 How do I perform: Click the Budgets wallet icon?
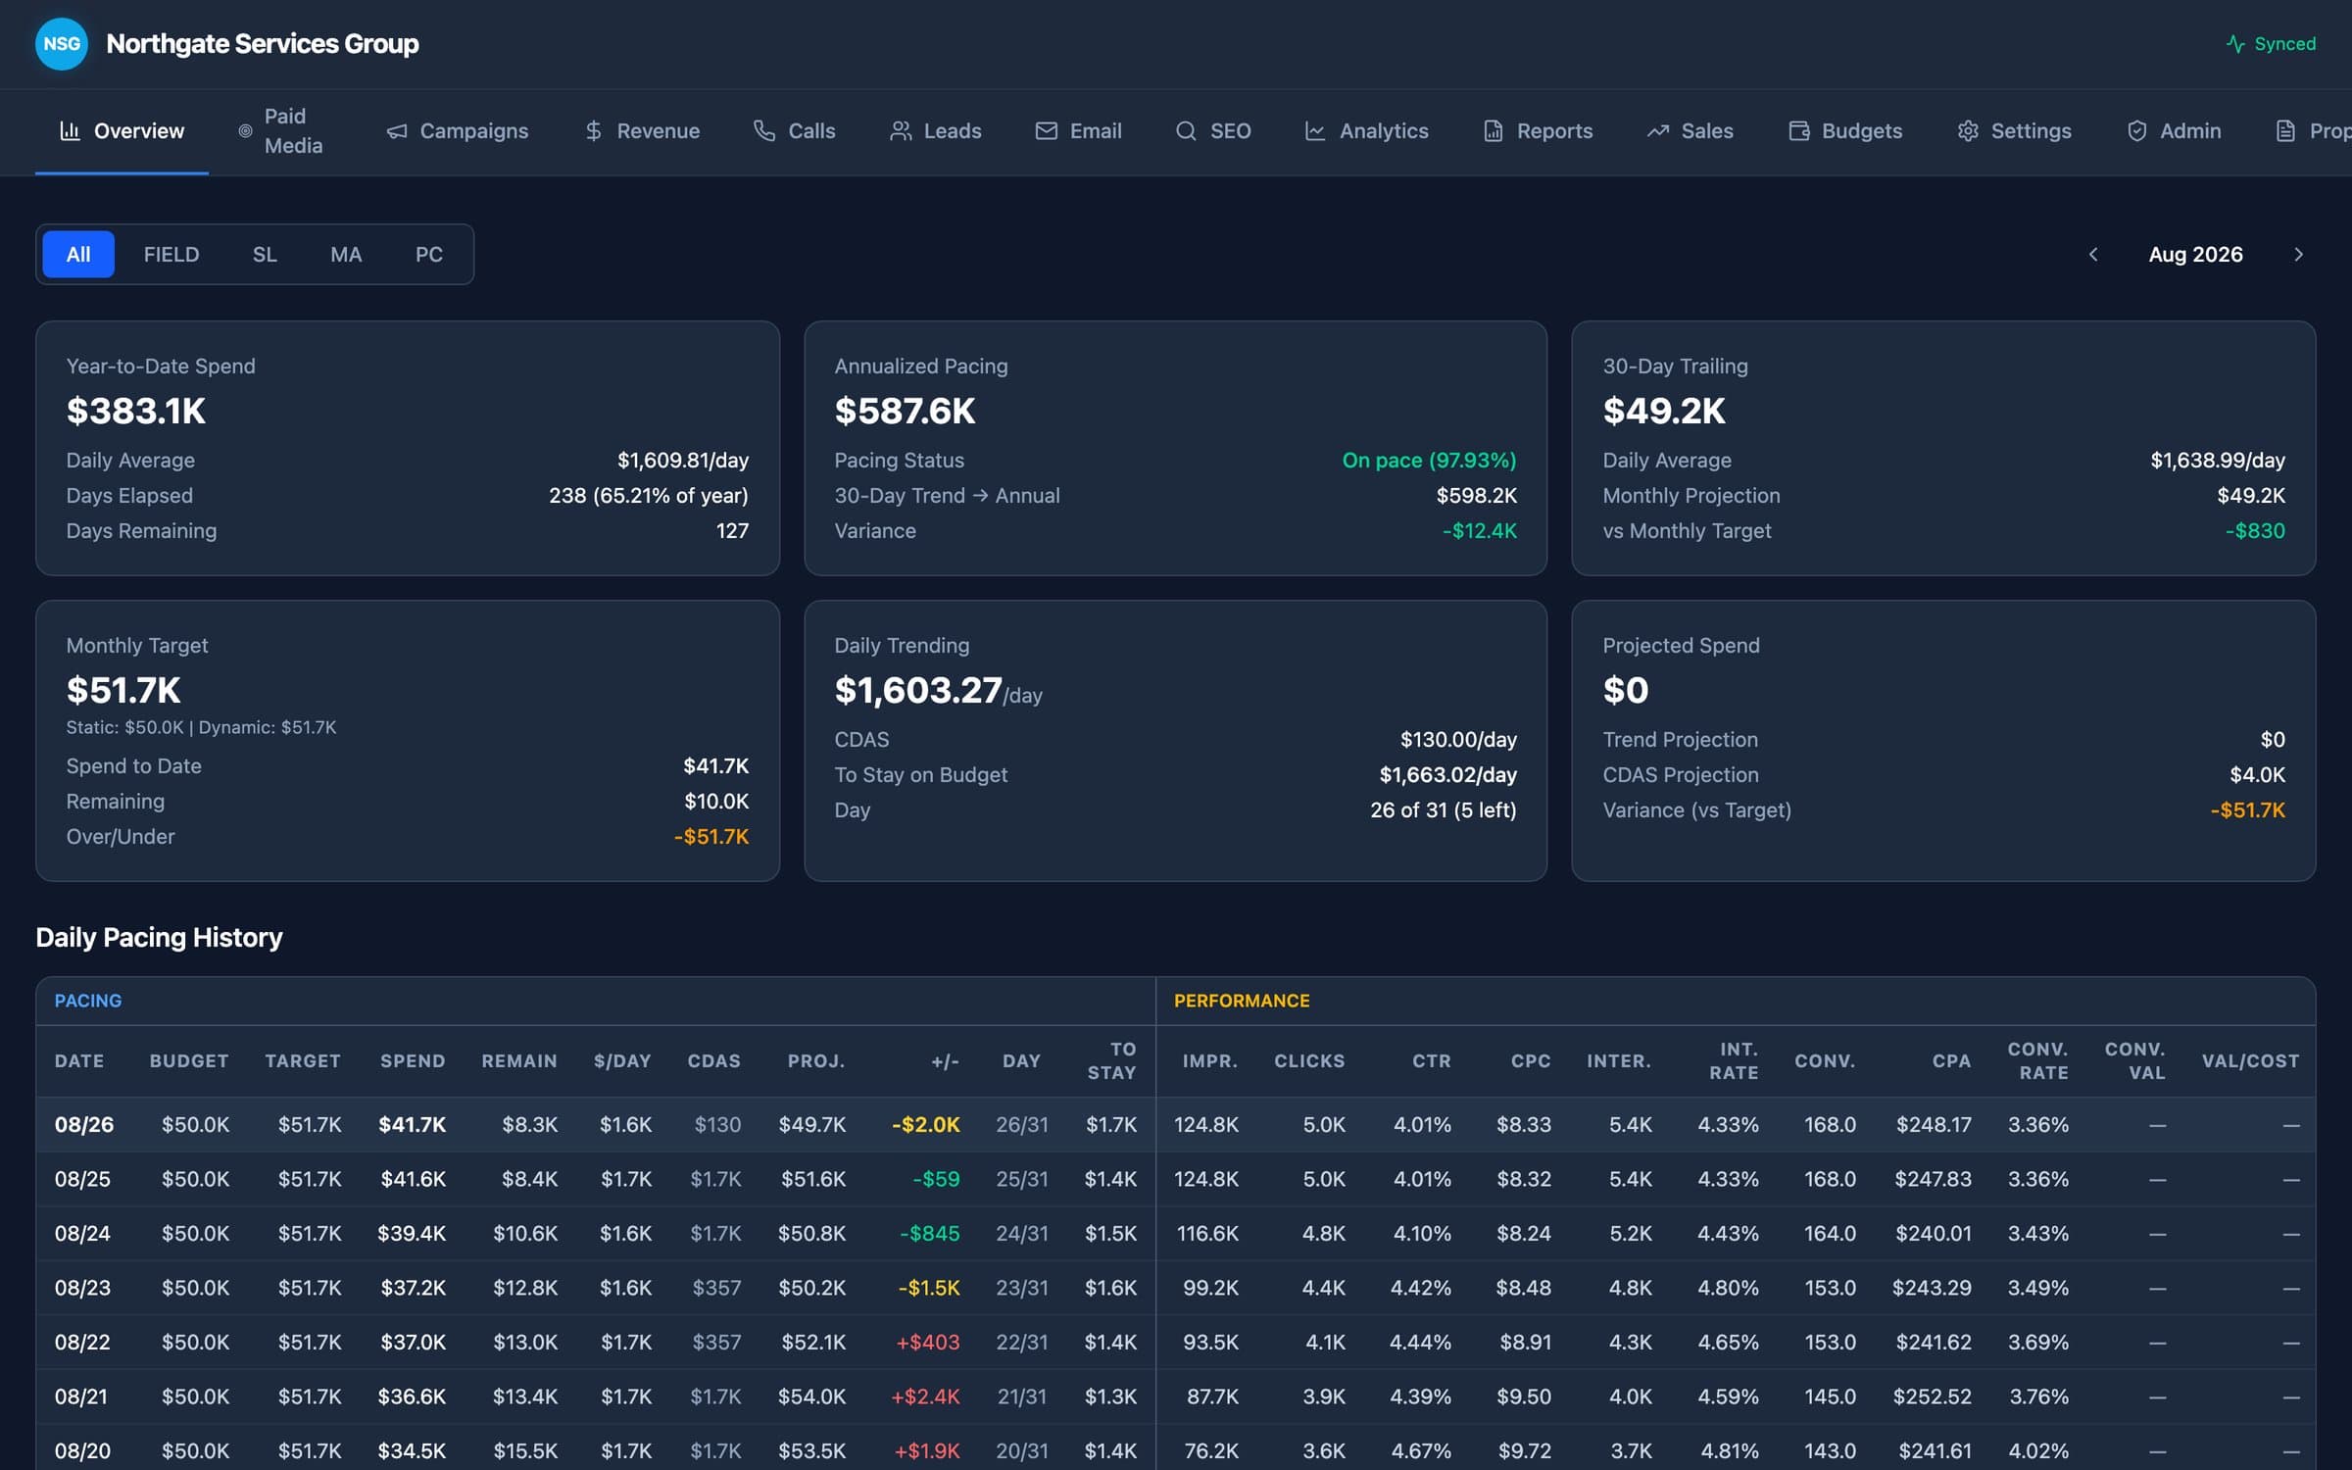[1799, 130]
